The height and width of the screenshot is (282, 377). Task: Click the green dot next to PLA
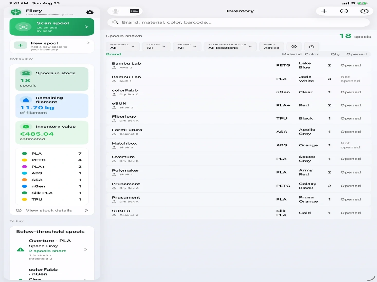tap(25, 154)
